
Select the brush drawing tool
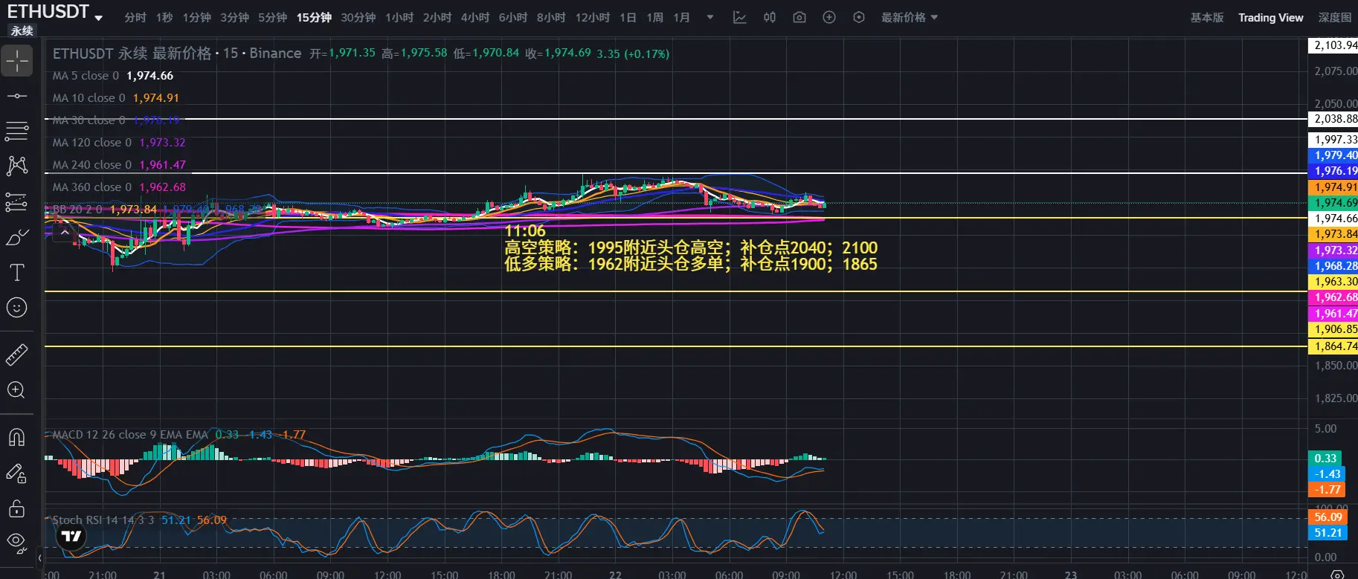coord(16,237)
